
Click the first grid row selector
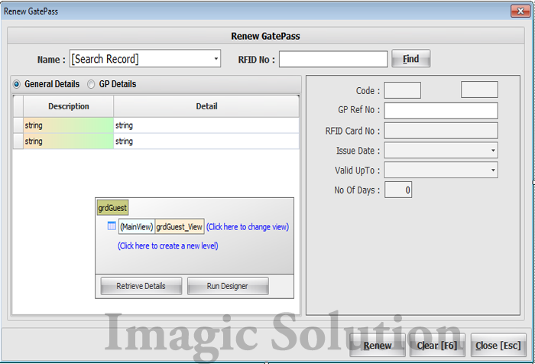(18, 125)
